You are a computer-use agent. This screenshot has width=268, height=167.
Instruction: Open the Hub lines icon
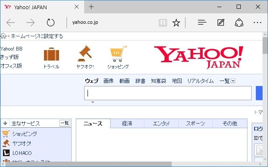[x=202, y=22]
